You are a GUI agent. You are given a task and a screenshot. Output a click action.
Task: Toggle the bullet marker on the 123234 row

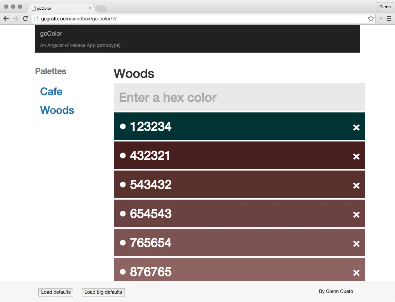[x=123, y=126]
